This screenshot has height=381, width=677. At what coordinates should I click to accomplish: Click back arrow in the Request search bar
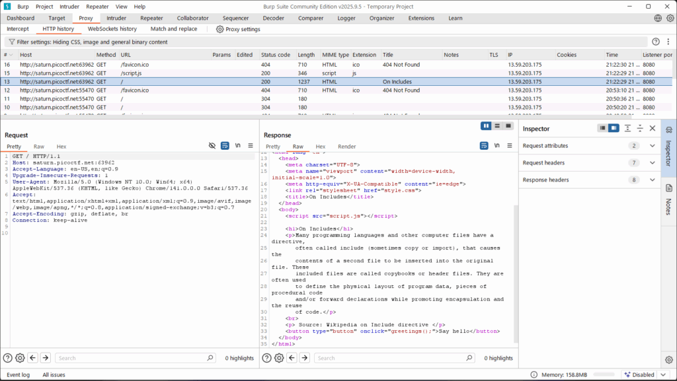32,358
